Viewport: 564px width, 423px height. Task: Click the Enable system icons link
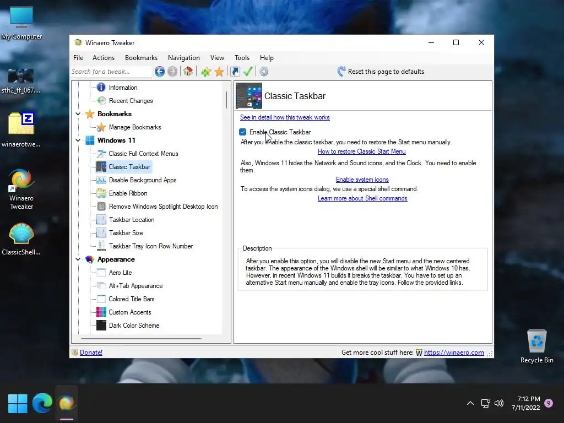coord(362,180)
